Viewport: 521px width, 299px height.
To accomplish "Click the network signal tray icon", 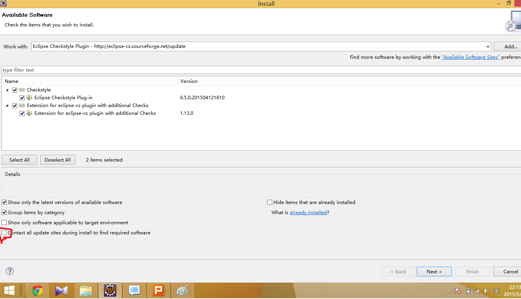I will pos(476,291).
